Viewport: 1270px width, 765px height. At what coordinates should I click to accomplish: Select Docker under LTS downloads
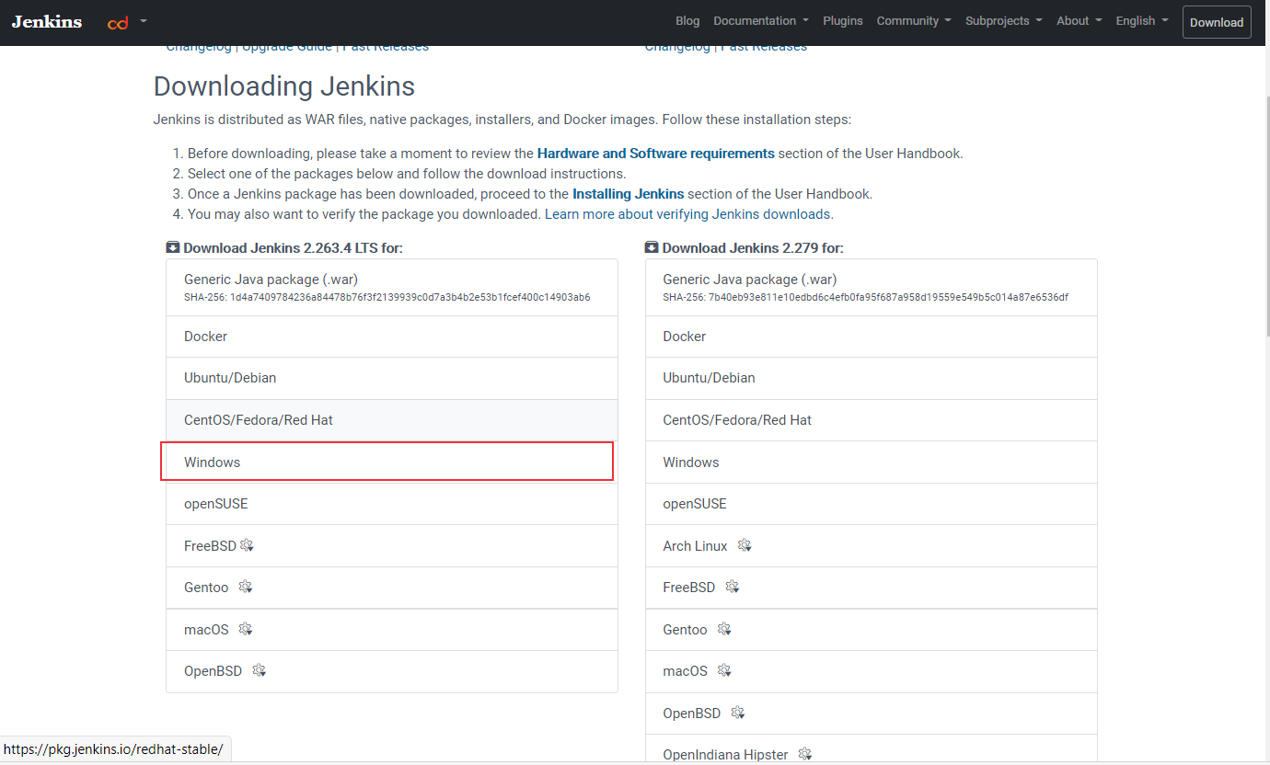(392, 337)
